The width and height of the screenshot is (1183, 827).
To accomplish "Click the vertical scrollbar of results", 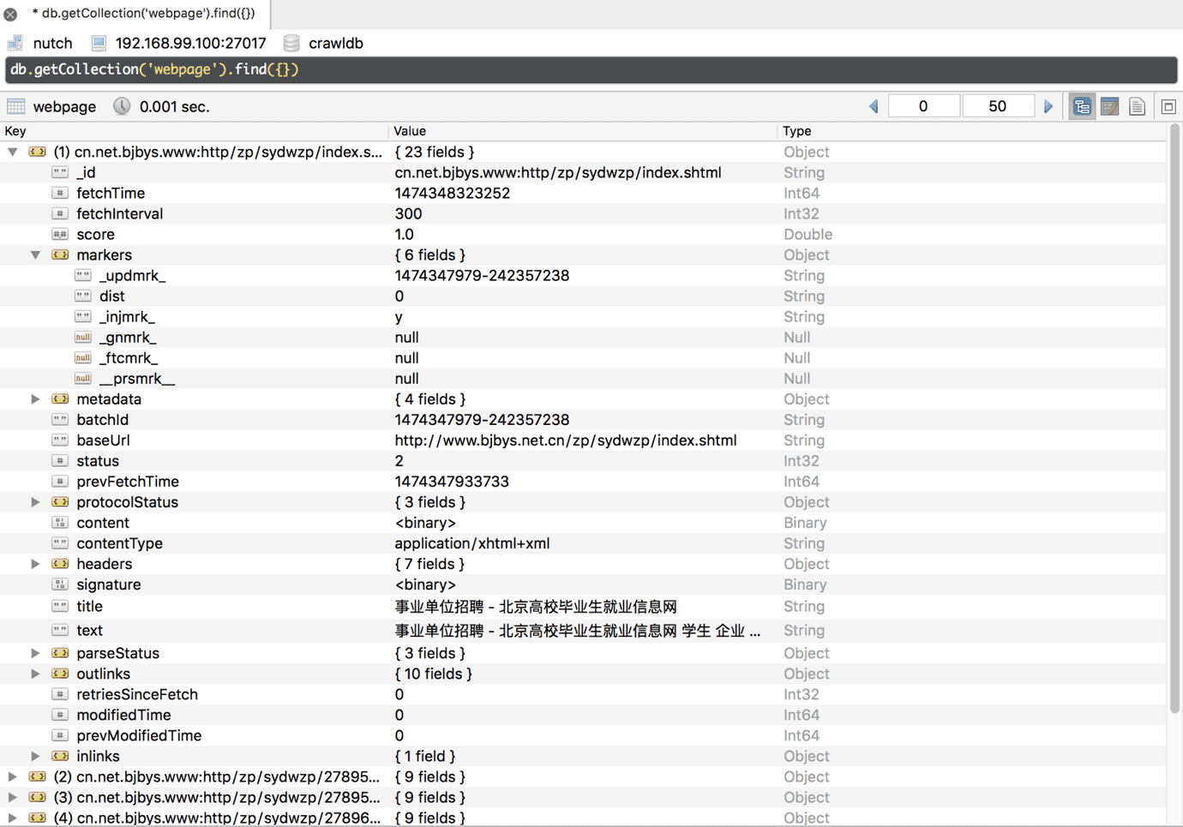I will point(1174,420).
